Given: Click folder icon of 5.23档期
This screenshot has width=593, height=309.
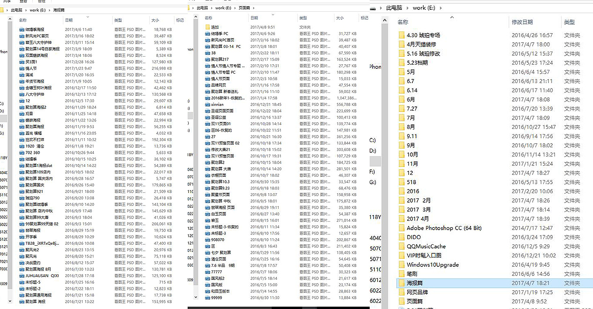Looking at the screenshot, I should (x=401, y=63).
